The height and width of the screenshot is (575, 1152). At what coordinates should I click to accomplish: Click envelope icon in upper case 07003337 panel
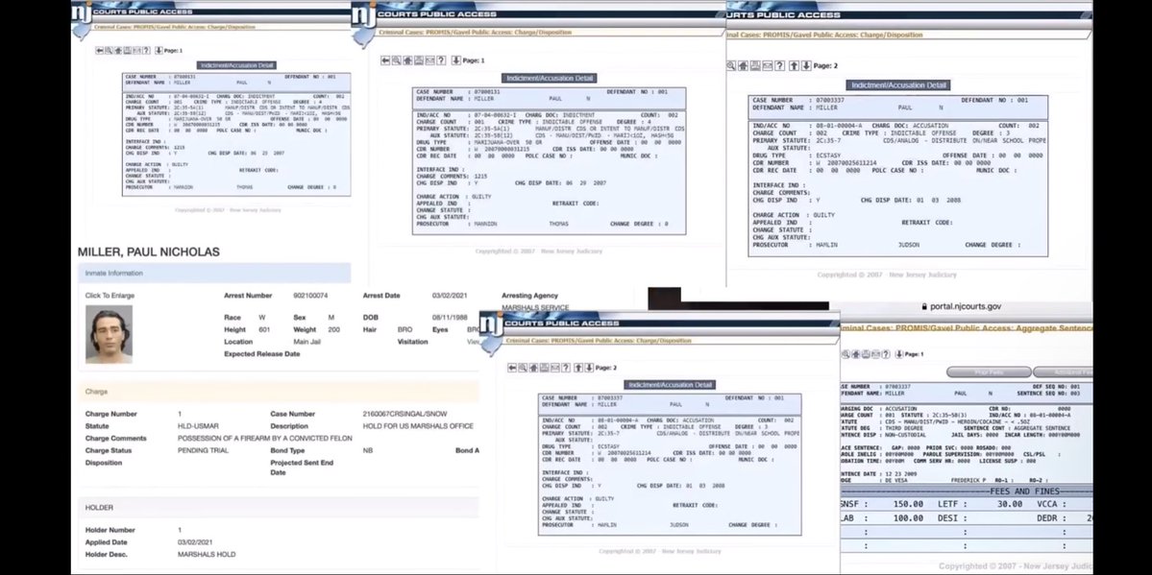(768, 65)
